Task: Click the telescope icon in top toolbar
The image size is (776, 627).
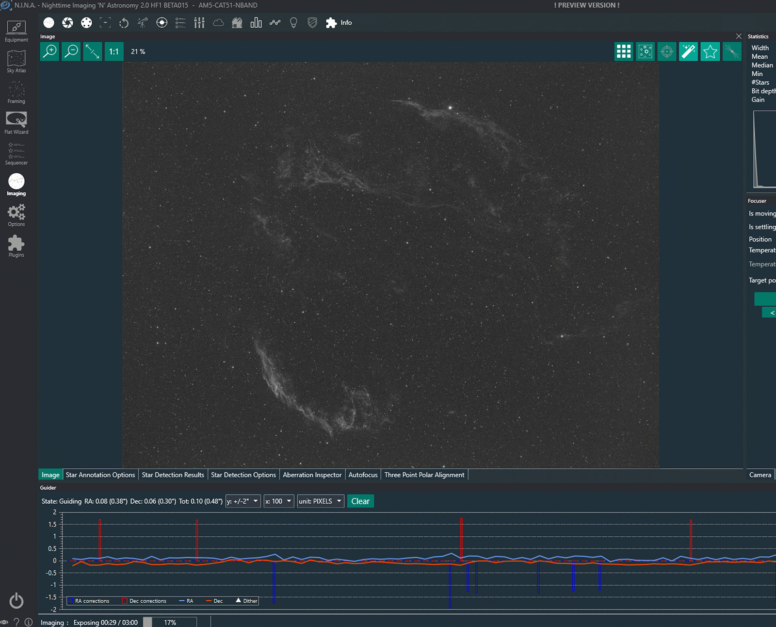Action: tap(143, 23)
